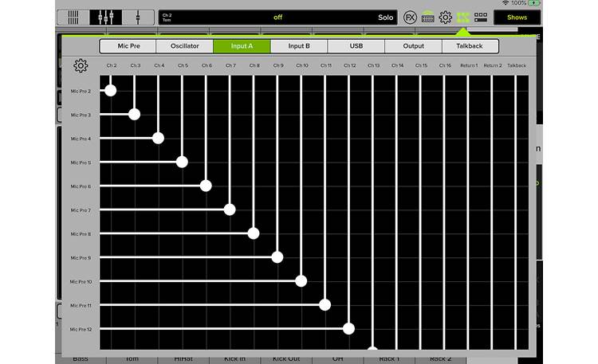This screenshot has width=598, height=364.
Task: Switch to the Oscillator tab
Action: pos(185,46)
